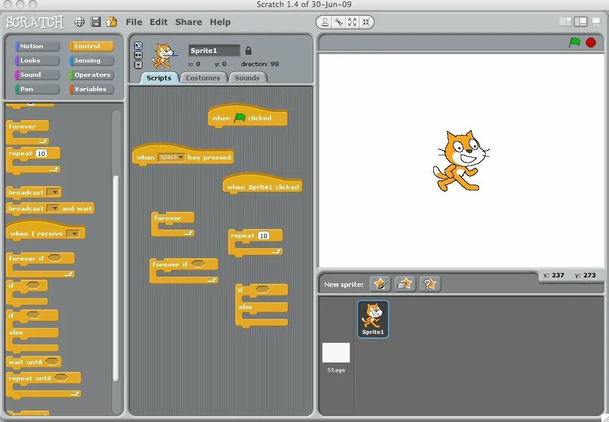Image resolution: width=609 pixels, height=422 pixels.
Task: Get a surprise sprite
Action: coord(430,284)
